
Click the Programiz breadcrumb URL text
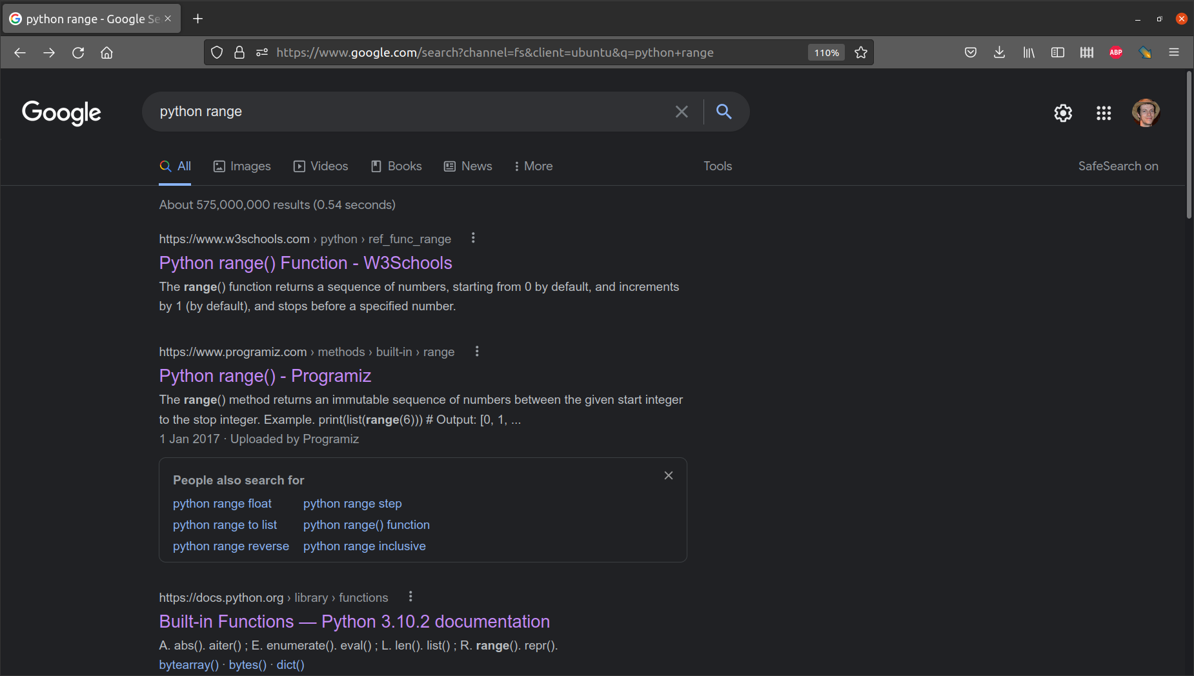tap(307, 352)
